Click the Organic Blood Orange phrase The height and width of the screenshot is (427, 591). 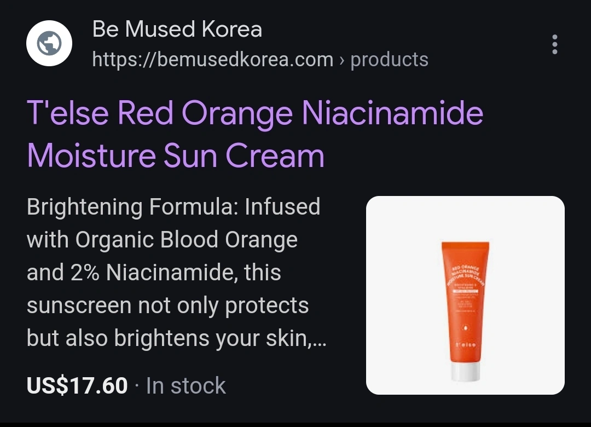187,240
